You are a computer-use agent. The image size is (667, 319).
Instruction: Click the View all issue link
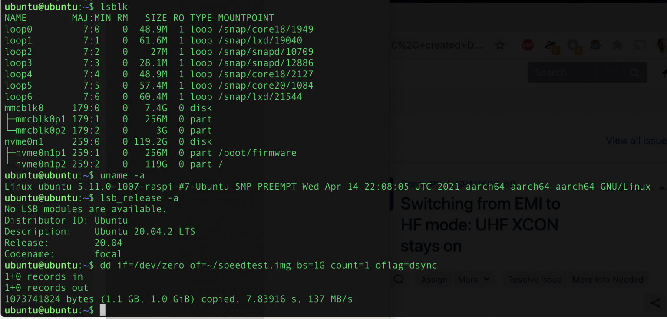pyautogui.click(x=636, y=141)
